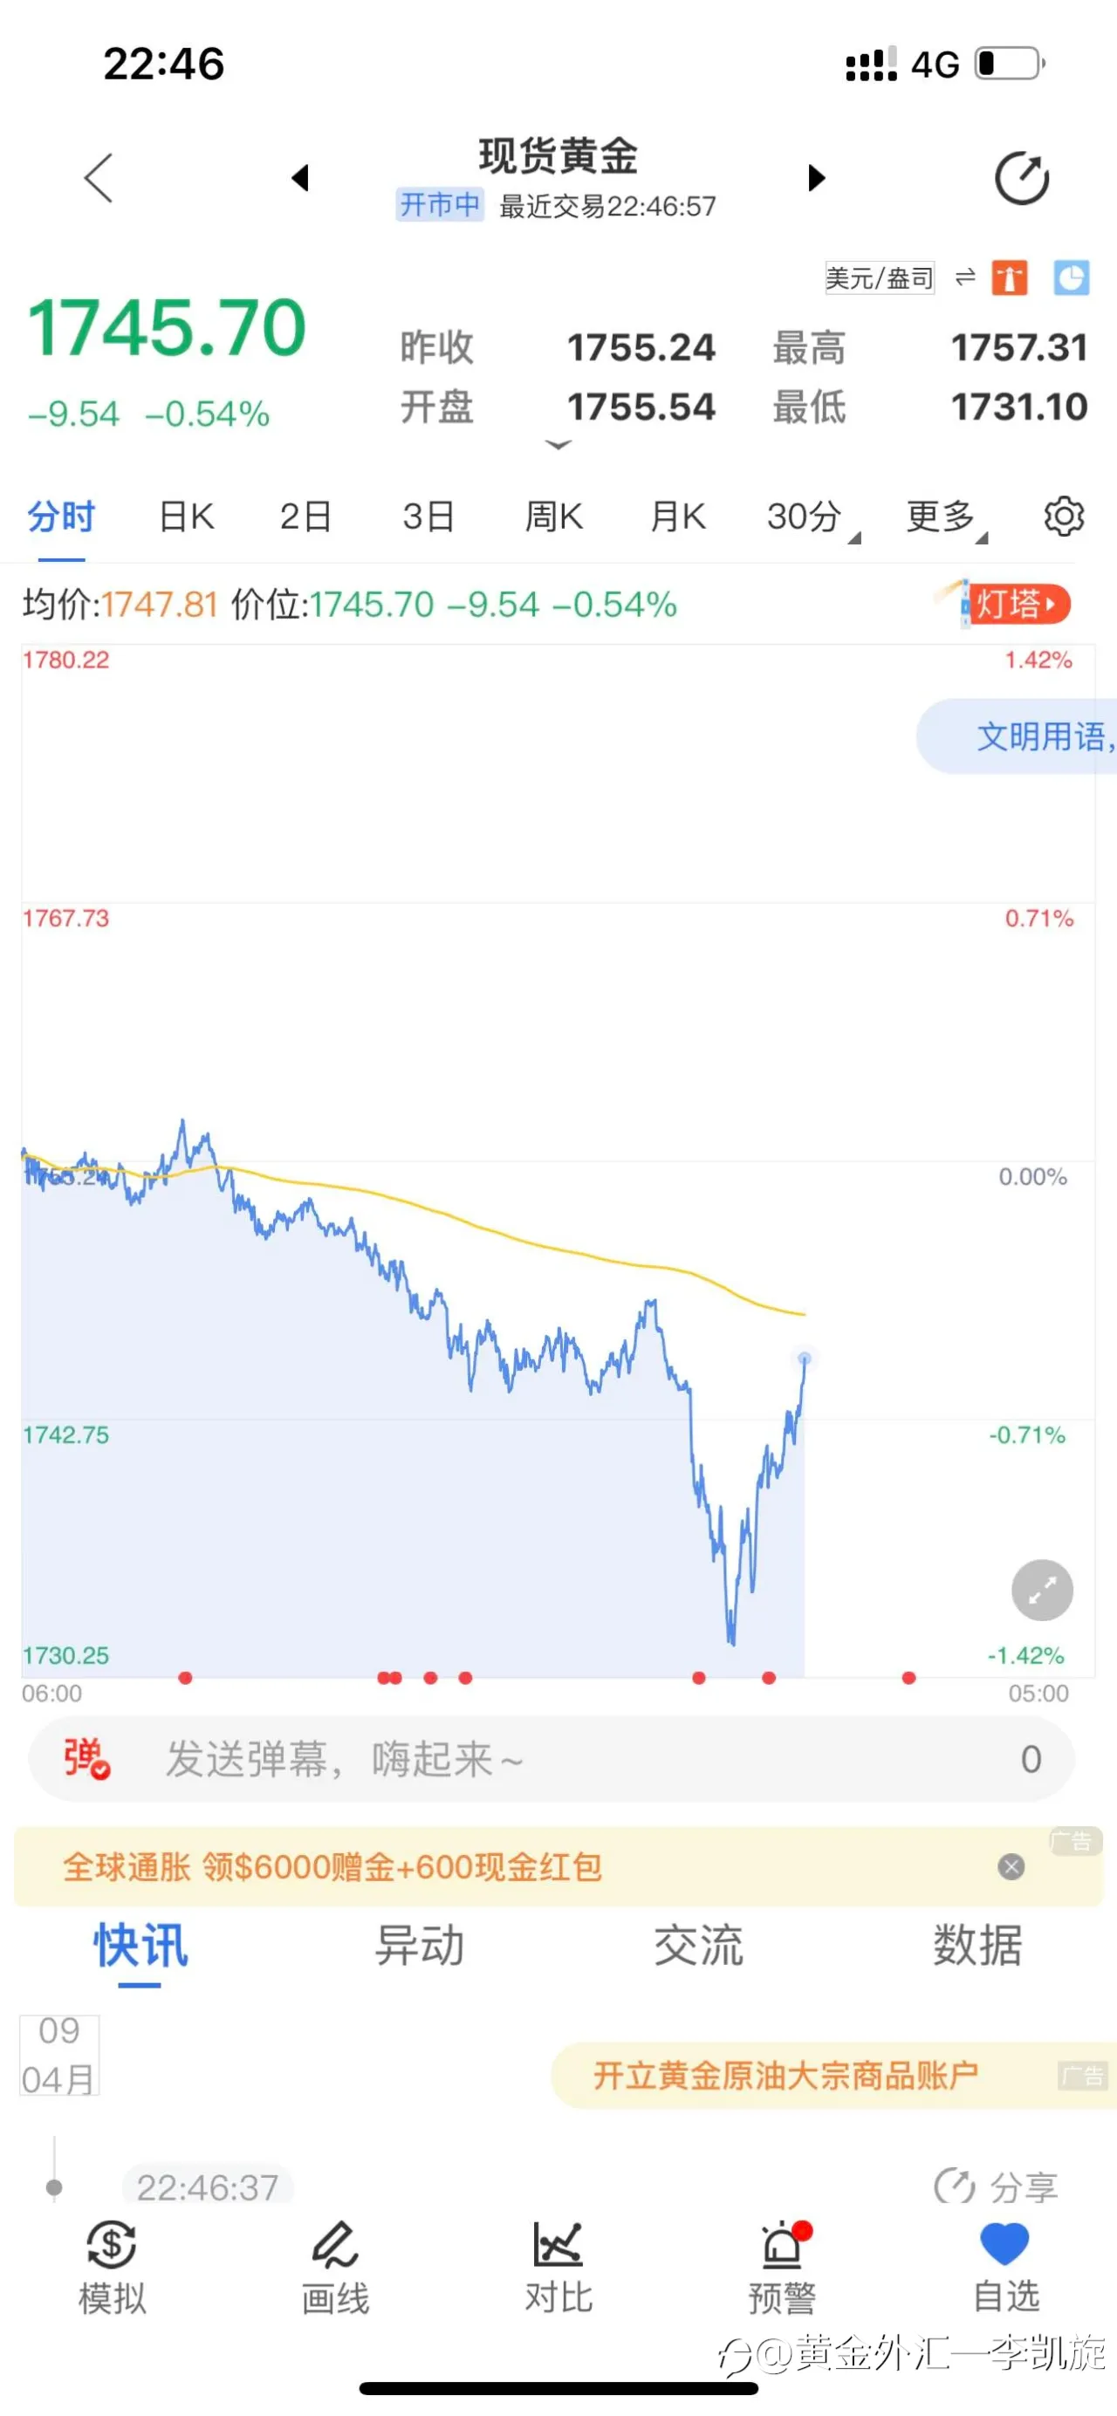Switch to the 异动 tab
Screen dimensions: 1117x2416
click(x=419, y=1945)
